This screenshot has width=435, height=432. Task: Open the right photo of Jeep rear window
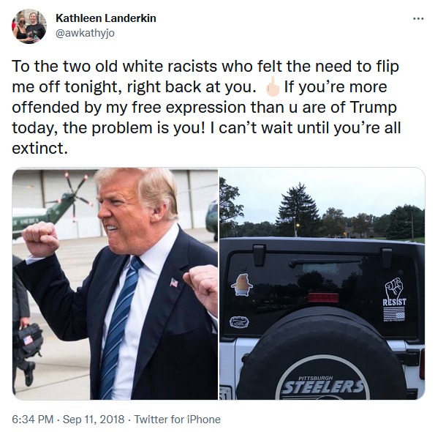pos(322,283)
